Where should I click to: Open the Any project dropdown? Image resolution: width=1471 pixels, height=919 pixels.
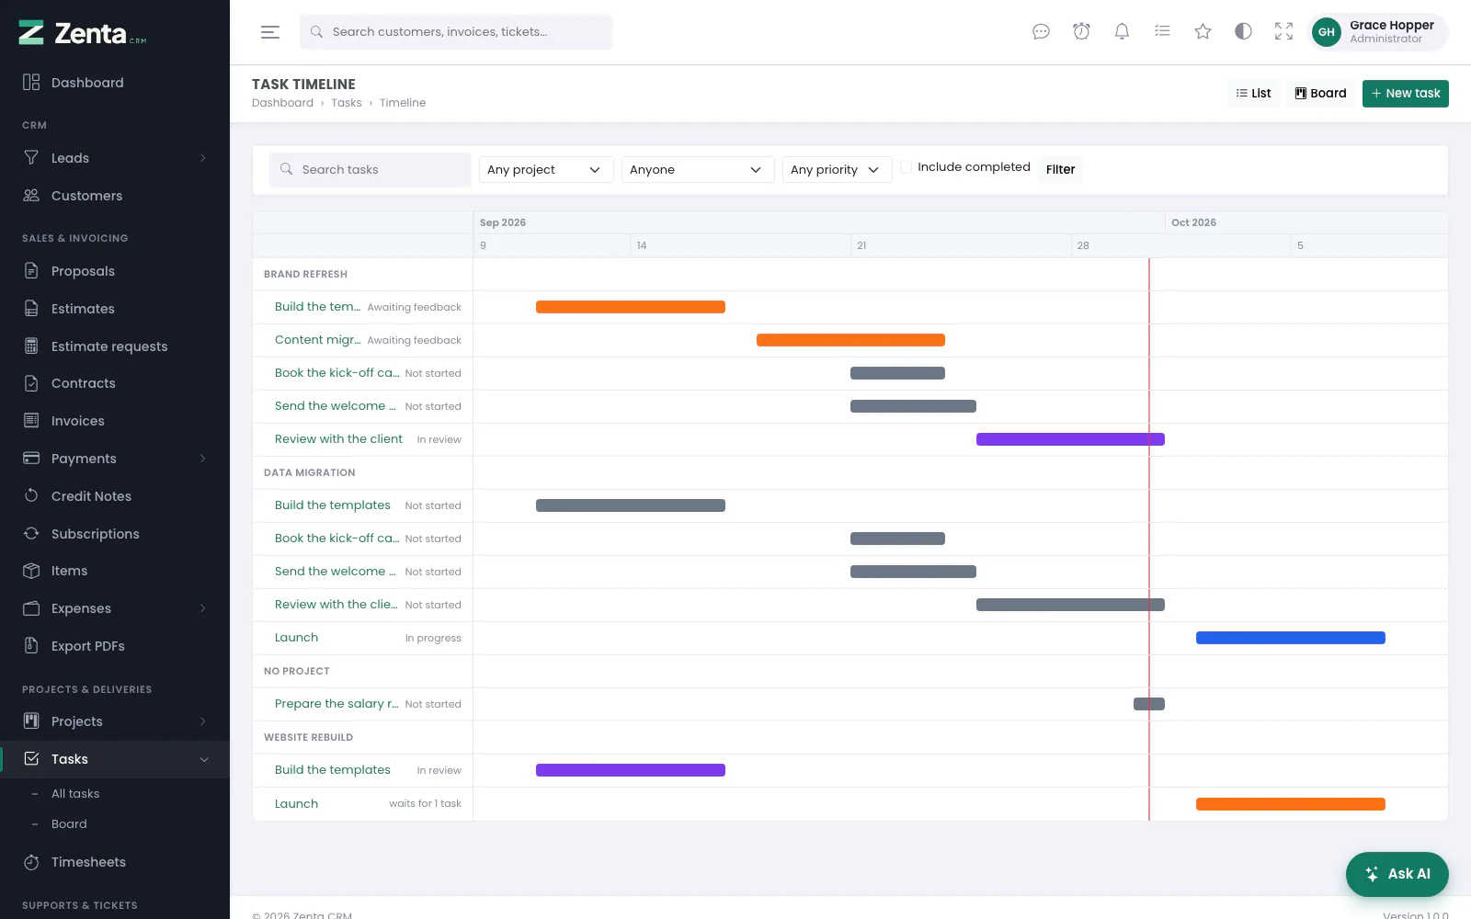click(546, 170)
